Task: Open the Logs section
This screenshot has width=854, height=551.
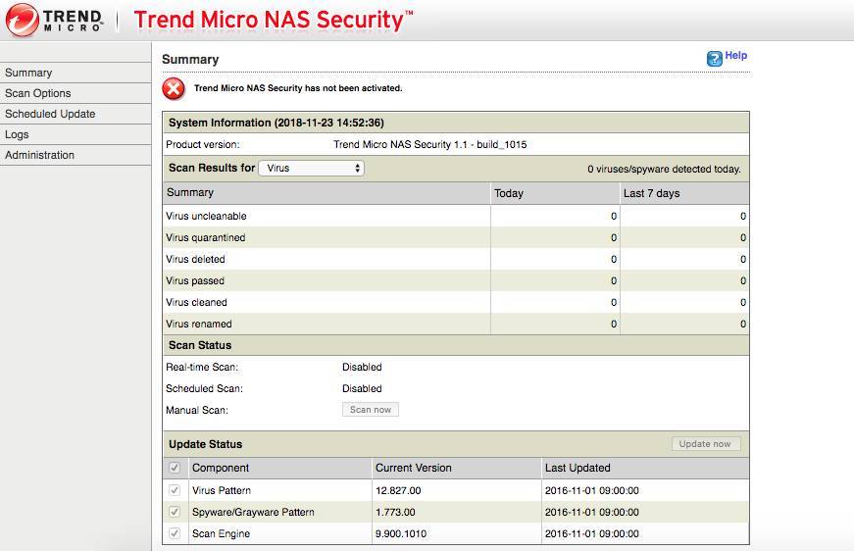Action: (75, 135)
